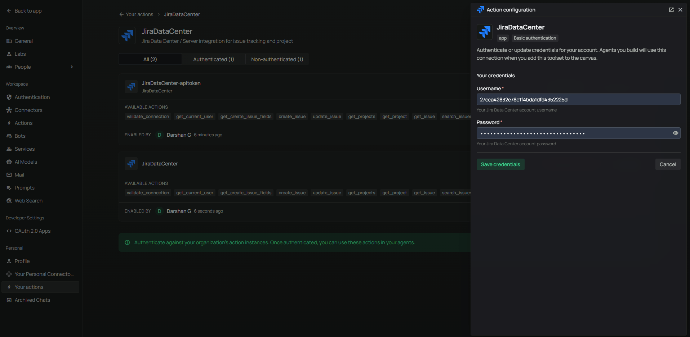This screenshot has width=690, height=337.
Task: Click the Basic authentication badge
Action: (535, 38)
